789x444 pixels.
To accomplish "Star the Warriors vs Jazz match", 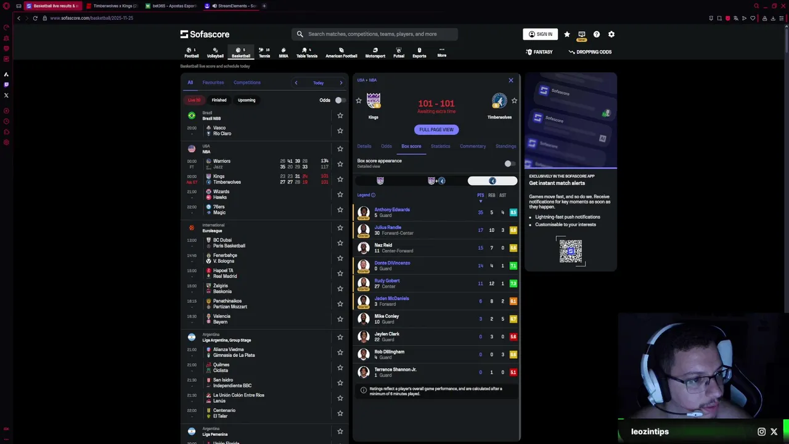I will (x=340, y=164).
